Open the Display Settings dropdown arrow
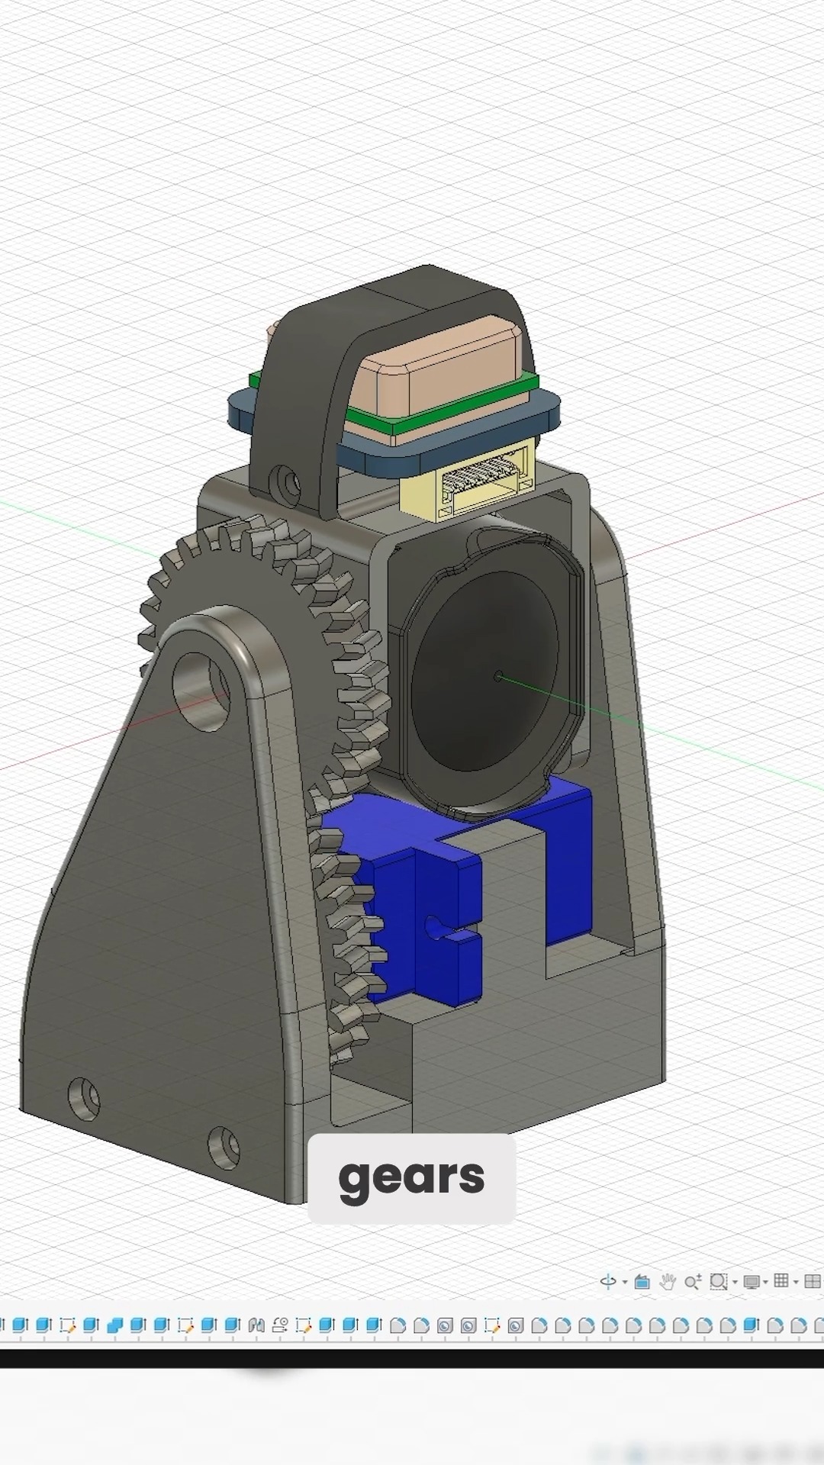 pos(765,1283)
